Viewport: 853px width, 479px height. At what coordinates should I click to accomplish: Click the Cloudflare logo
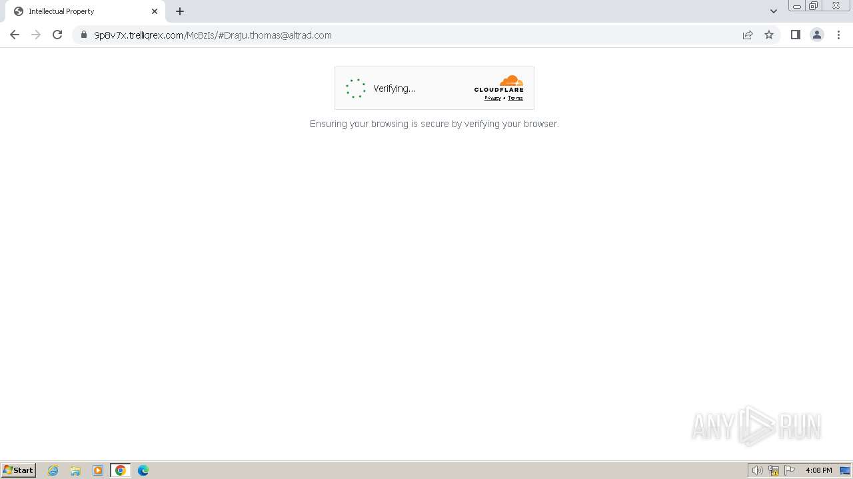coord(499,84)
